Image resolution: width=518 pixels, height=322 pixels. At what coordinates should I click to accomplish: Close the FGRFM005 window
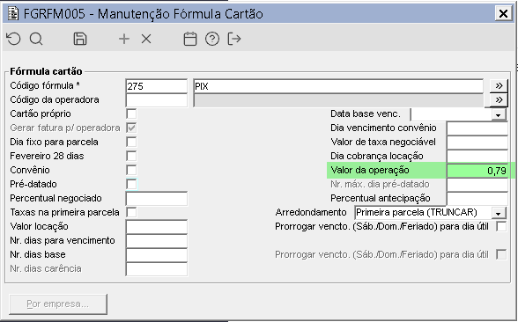[503, 13]
